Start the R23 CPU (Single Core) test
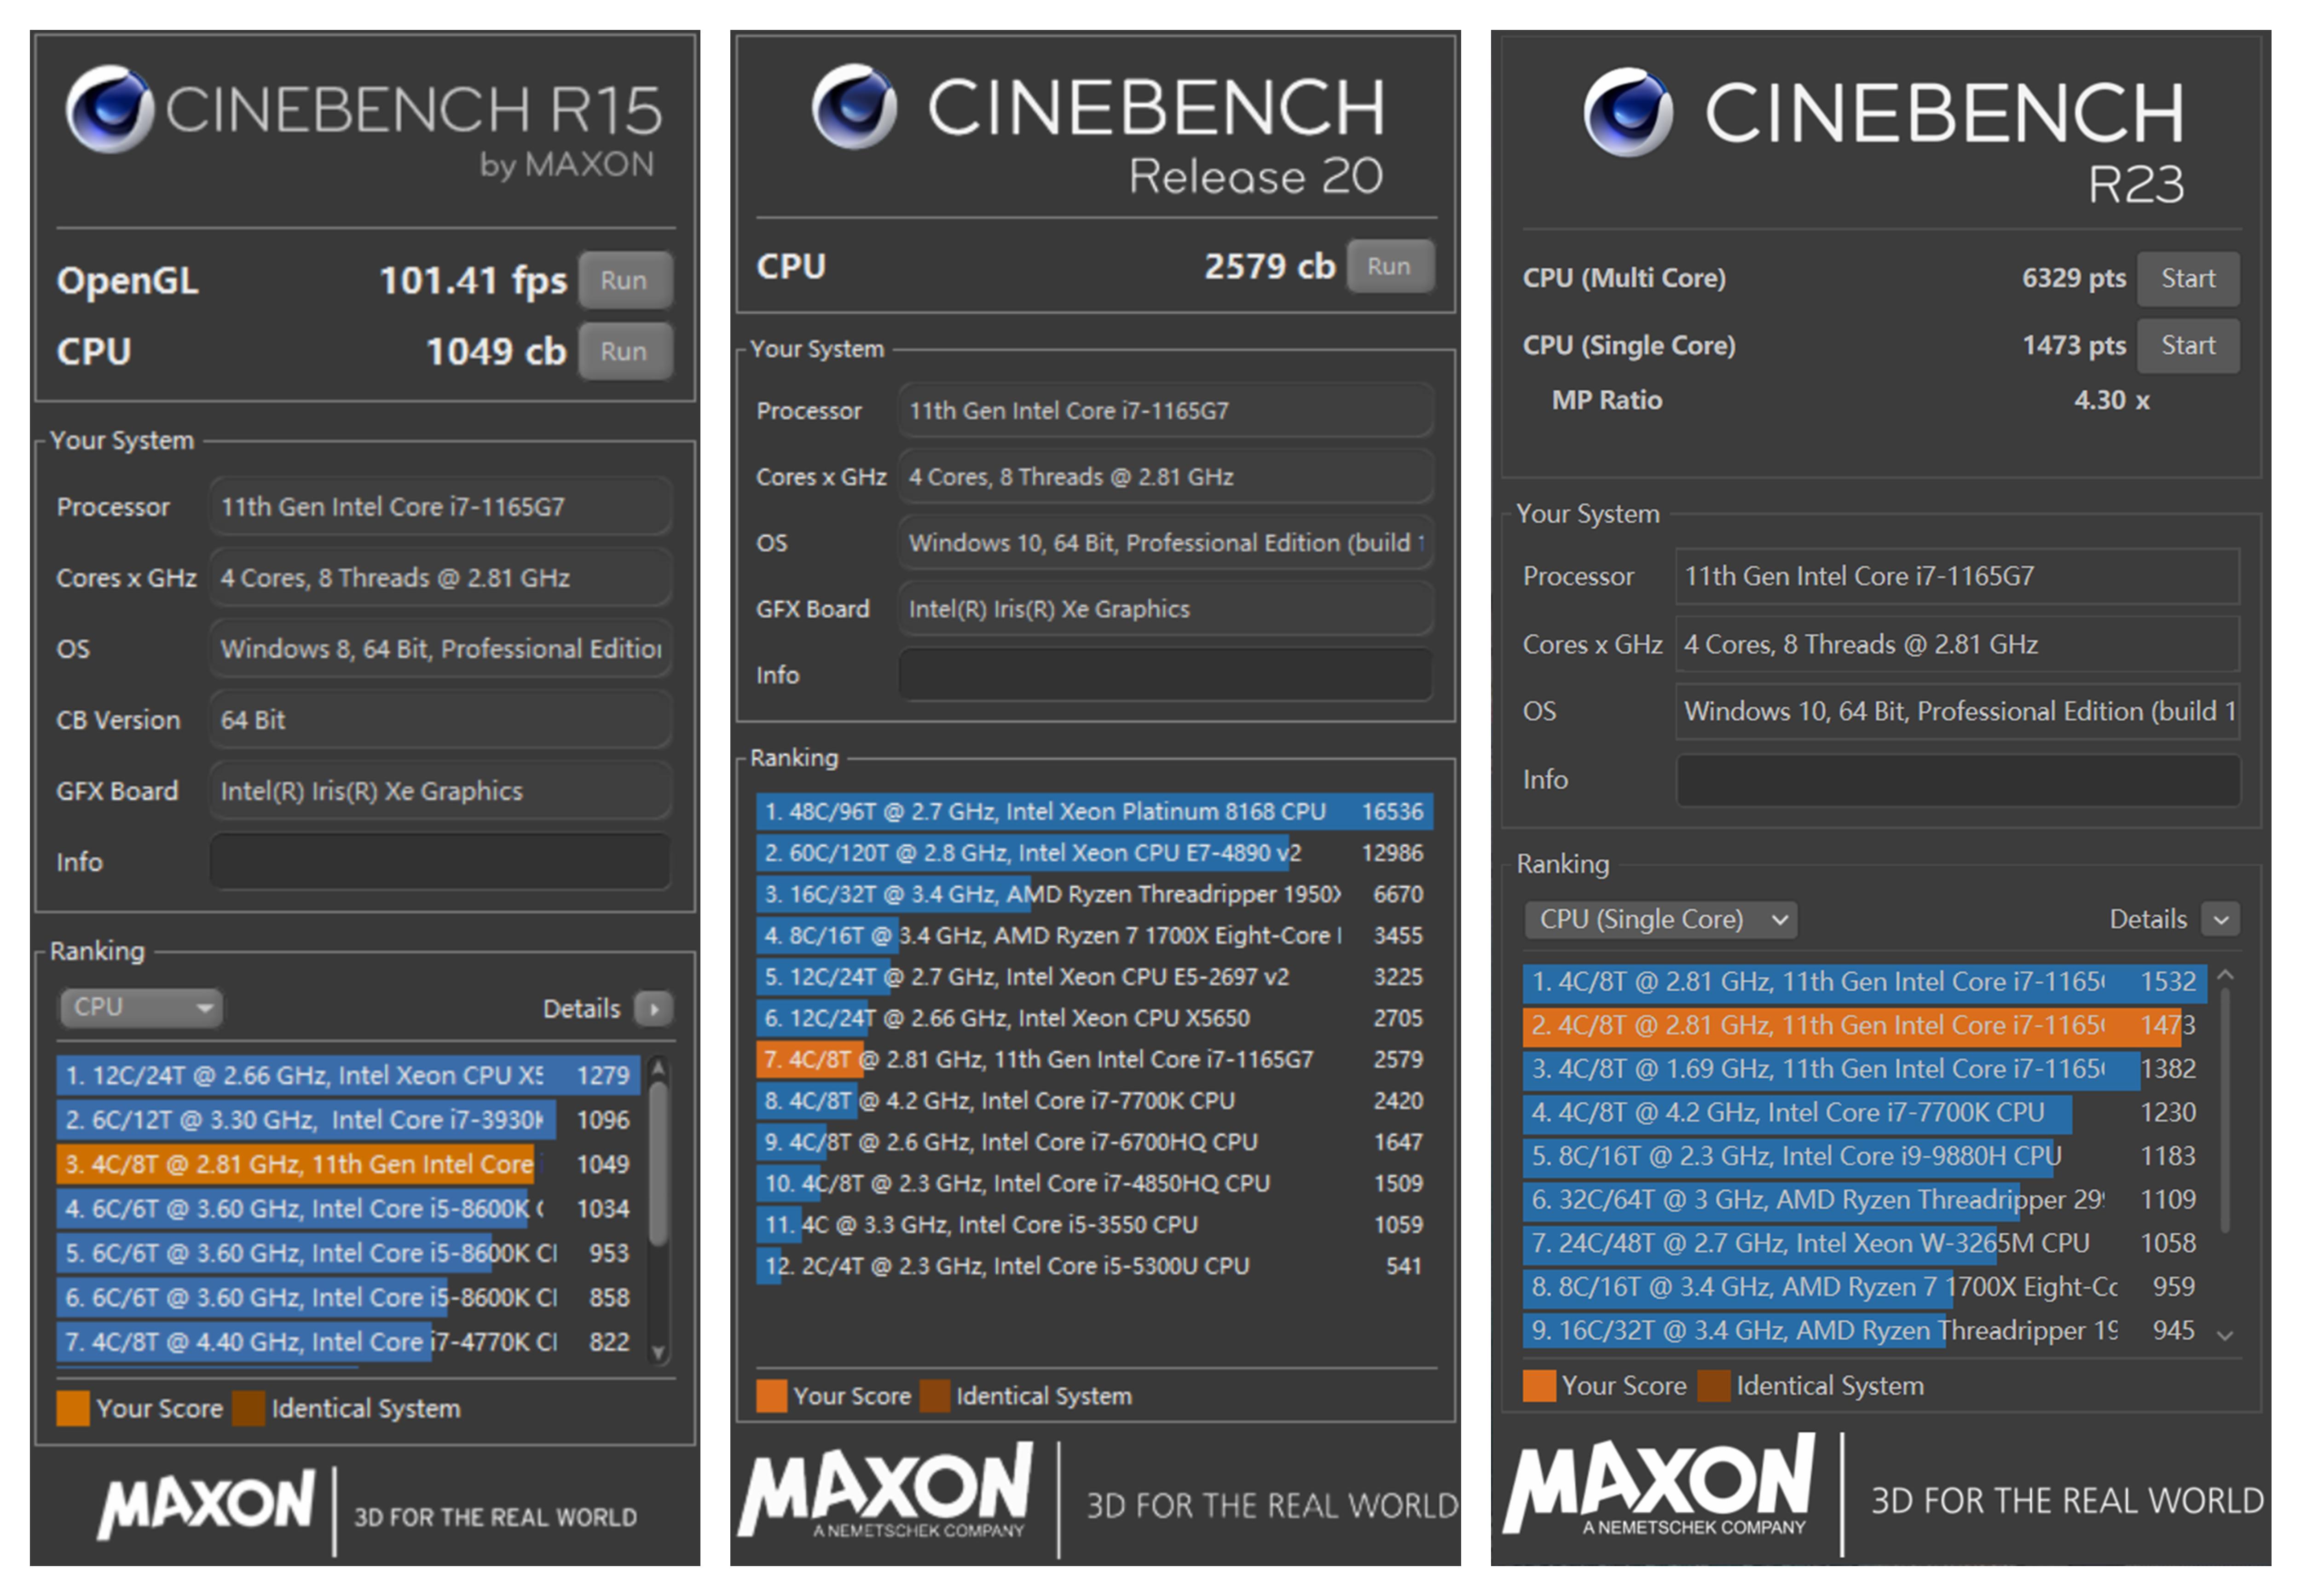2301x1596 pixels. [x=2187, y=346]
